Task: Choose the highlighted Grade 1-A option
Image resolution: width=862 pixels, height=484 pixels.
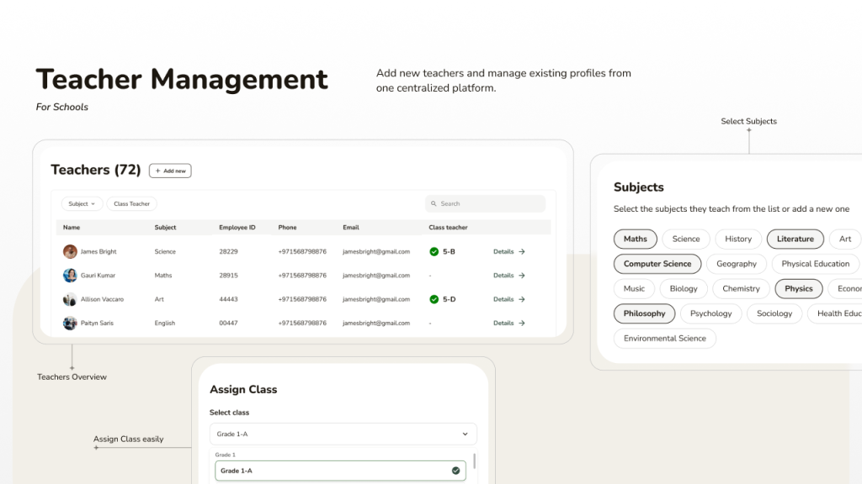Action: point(340,471)
